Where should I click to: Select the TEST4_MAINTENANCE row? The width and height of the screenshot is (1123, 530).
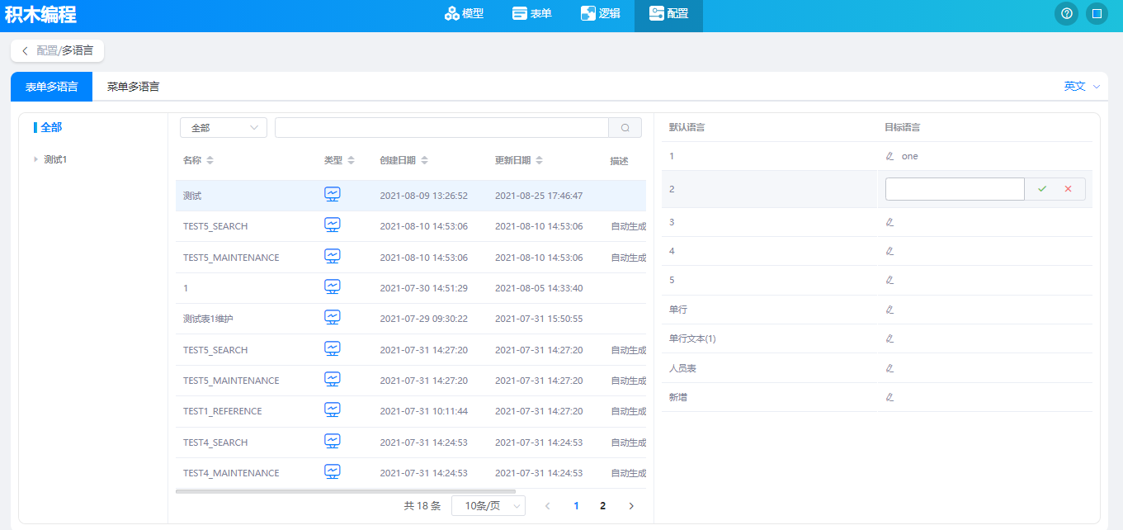coord(411,473)
